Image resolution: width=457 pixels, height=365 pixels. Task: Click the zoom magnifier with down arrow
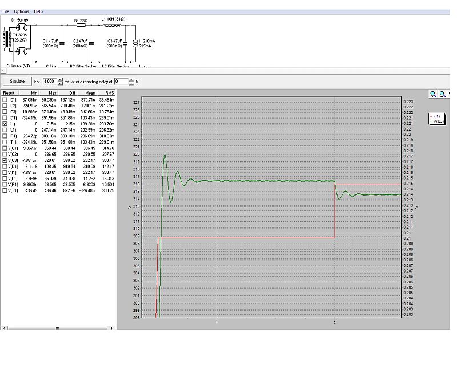[x=433, y=94]
